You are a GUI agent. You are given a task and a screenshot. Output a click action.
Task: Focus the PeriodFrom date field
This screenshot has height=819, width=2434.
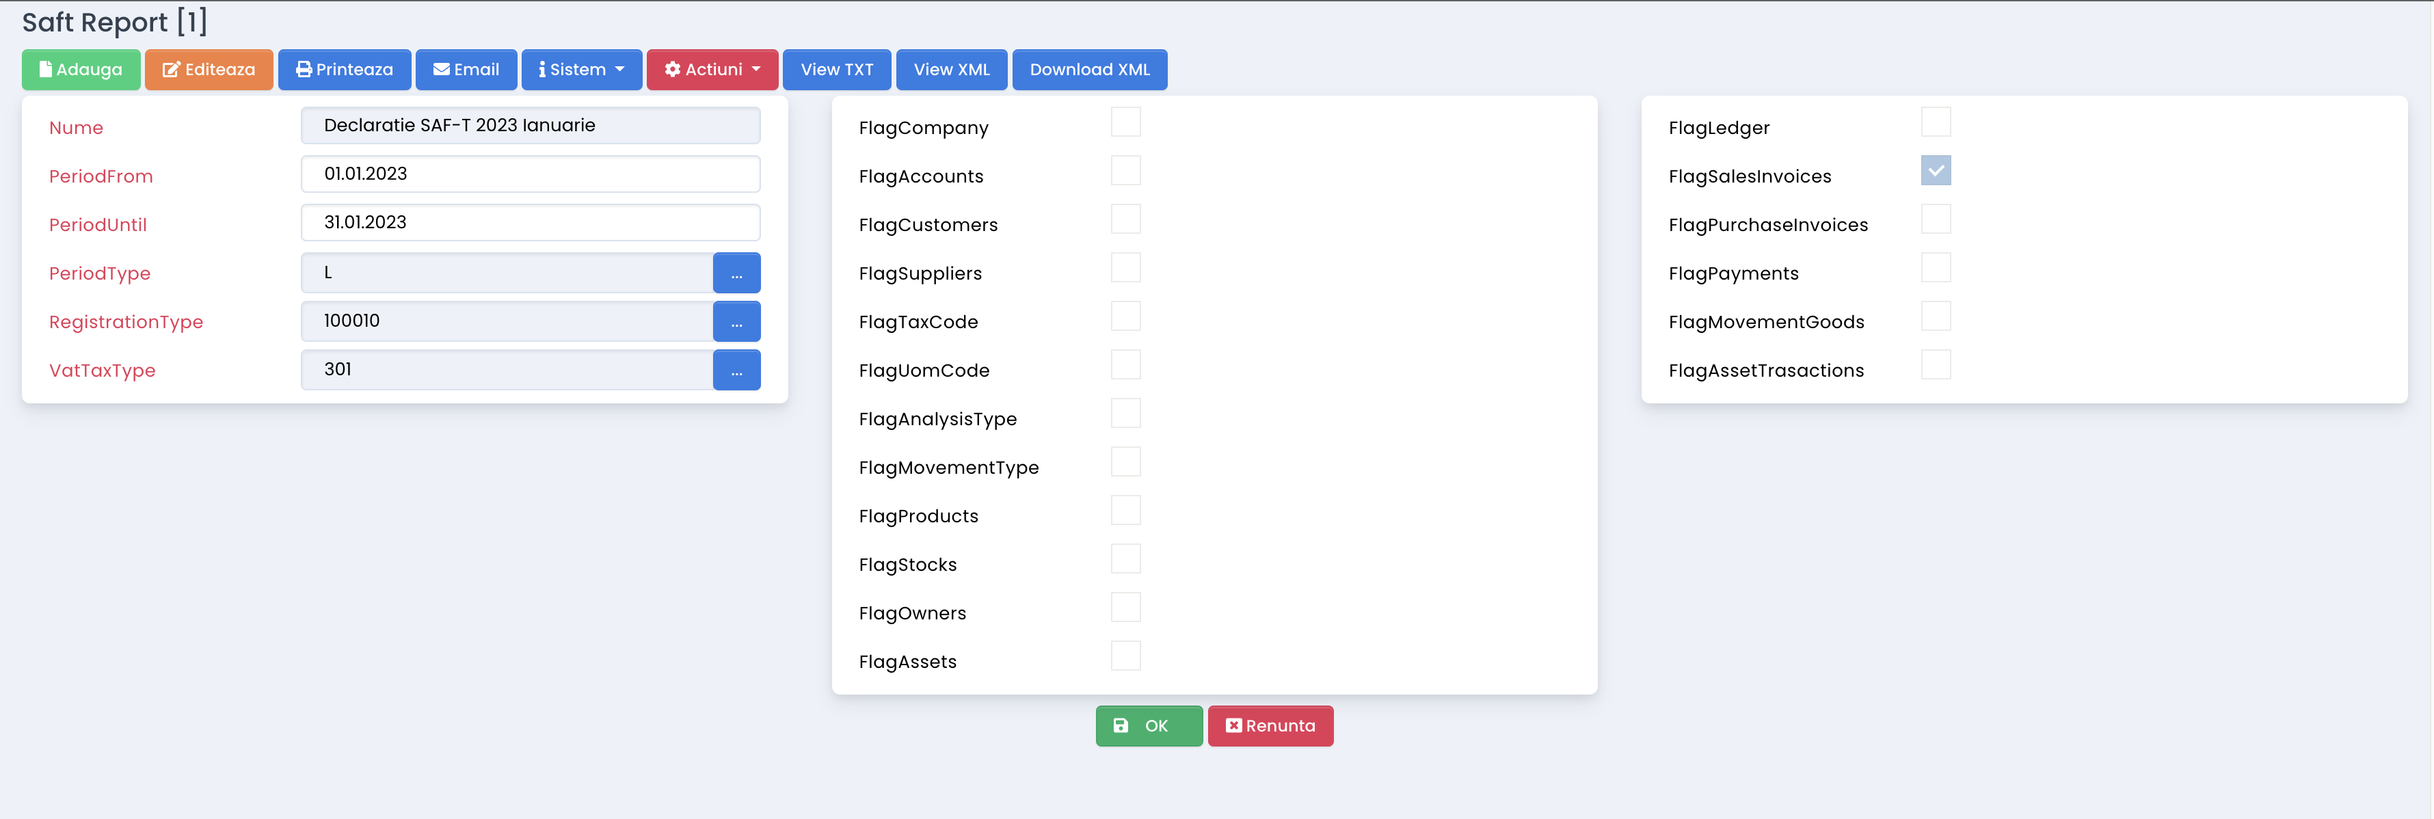[530, 174]
